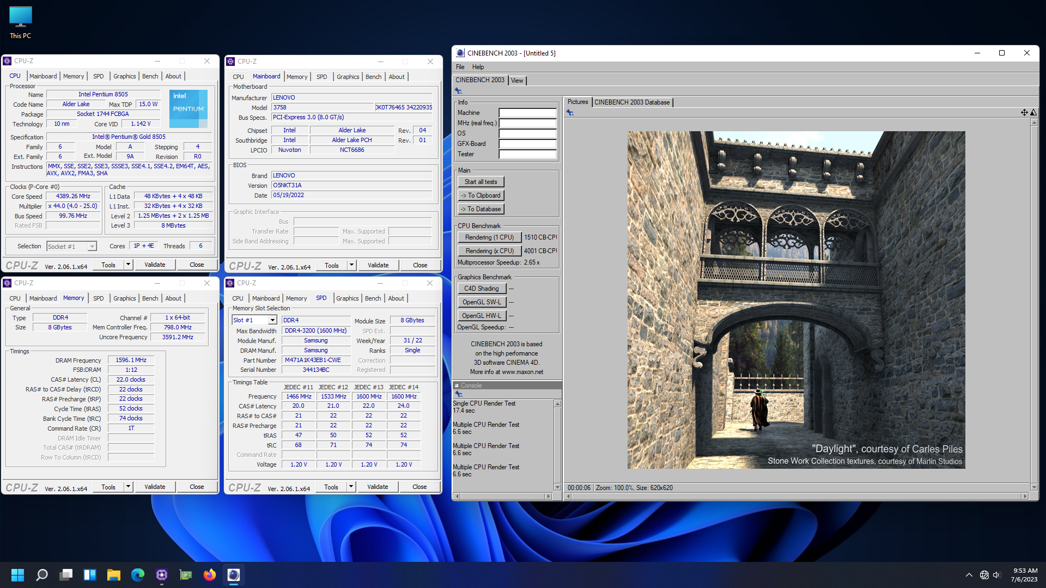Run OpenGL HW-L benchmark
Viewport: 1046px width, 588px height.
pos(482,316)
